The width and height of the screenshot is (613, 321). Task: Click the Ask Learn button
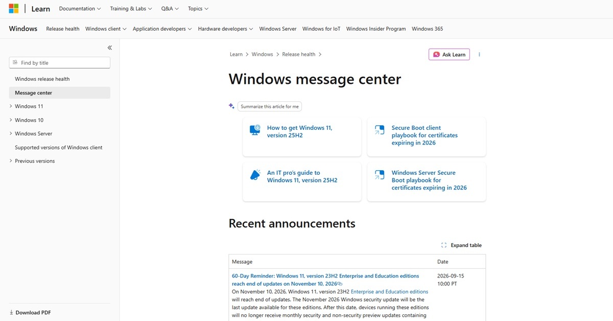tap(450, 54)
